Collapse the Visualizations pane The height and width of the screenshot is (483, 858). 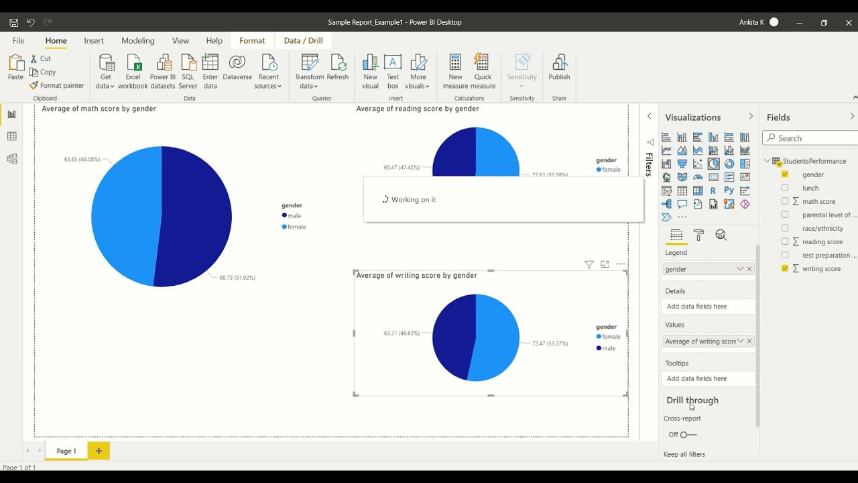750,117
